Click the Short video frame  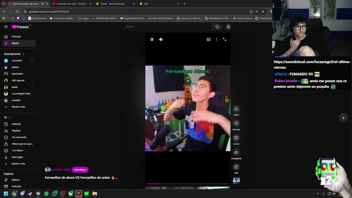click(x=188, y=108)
